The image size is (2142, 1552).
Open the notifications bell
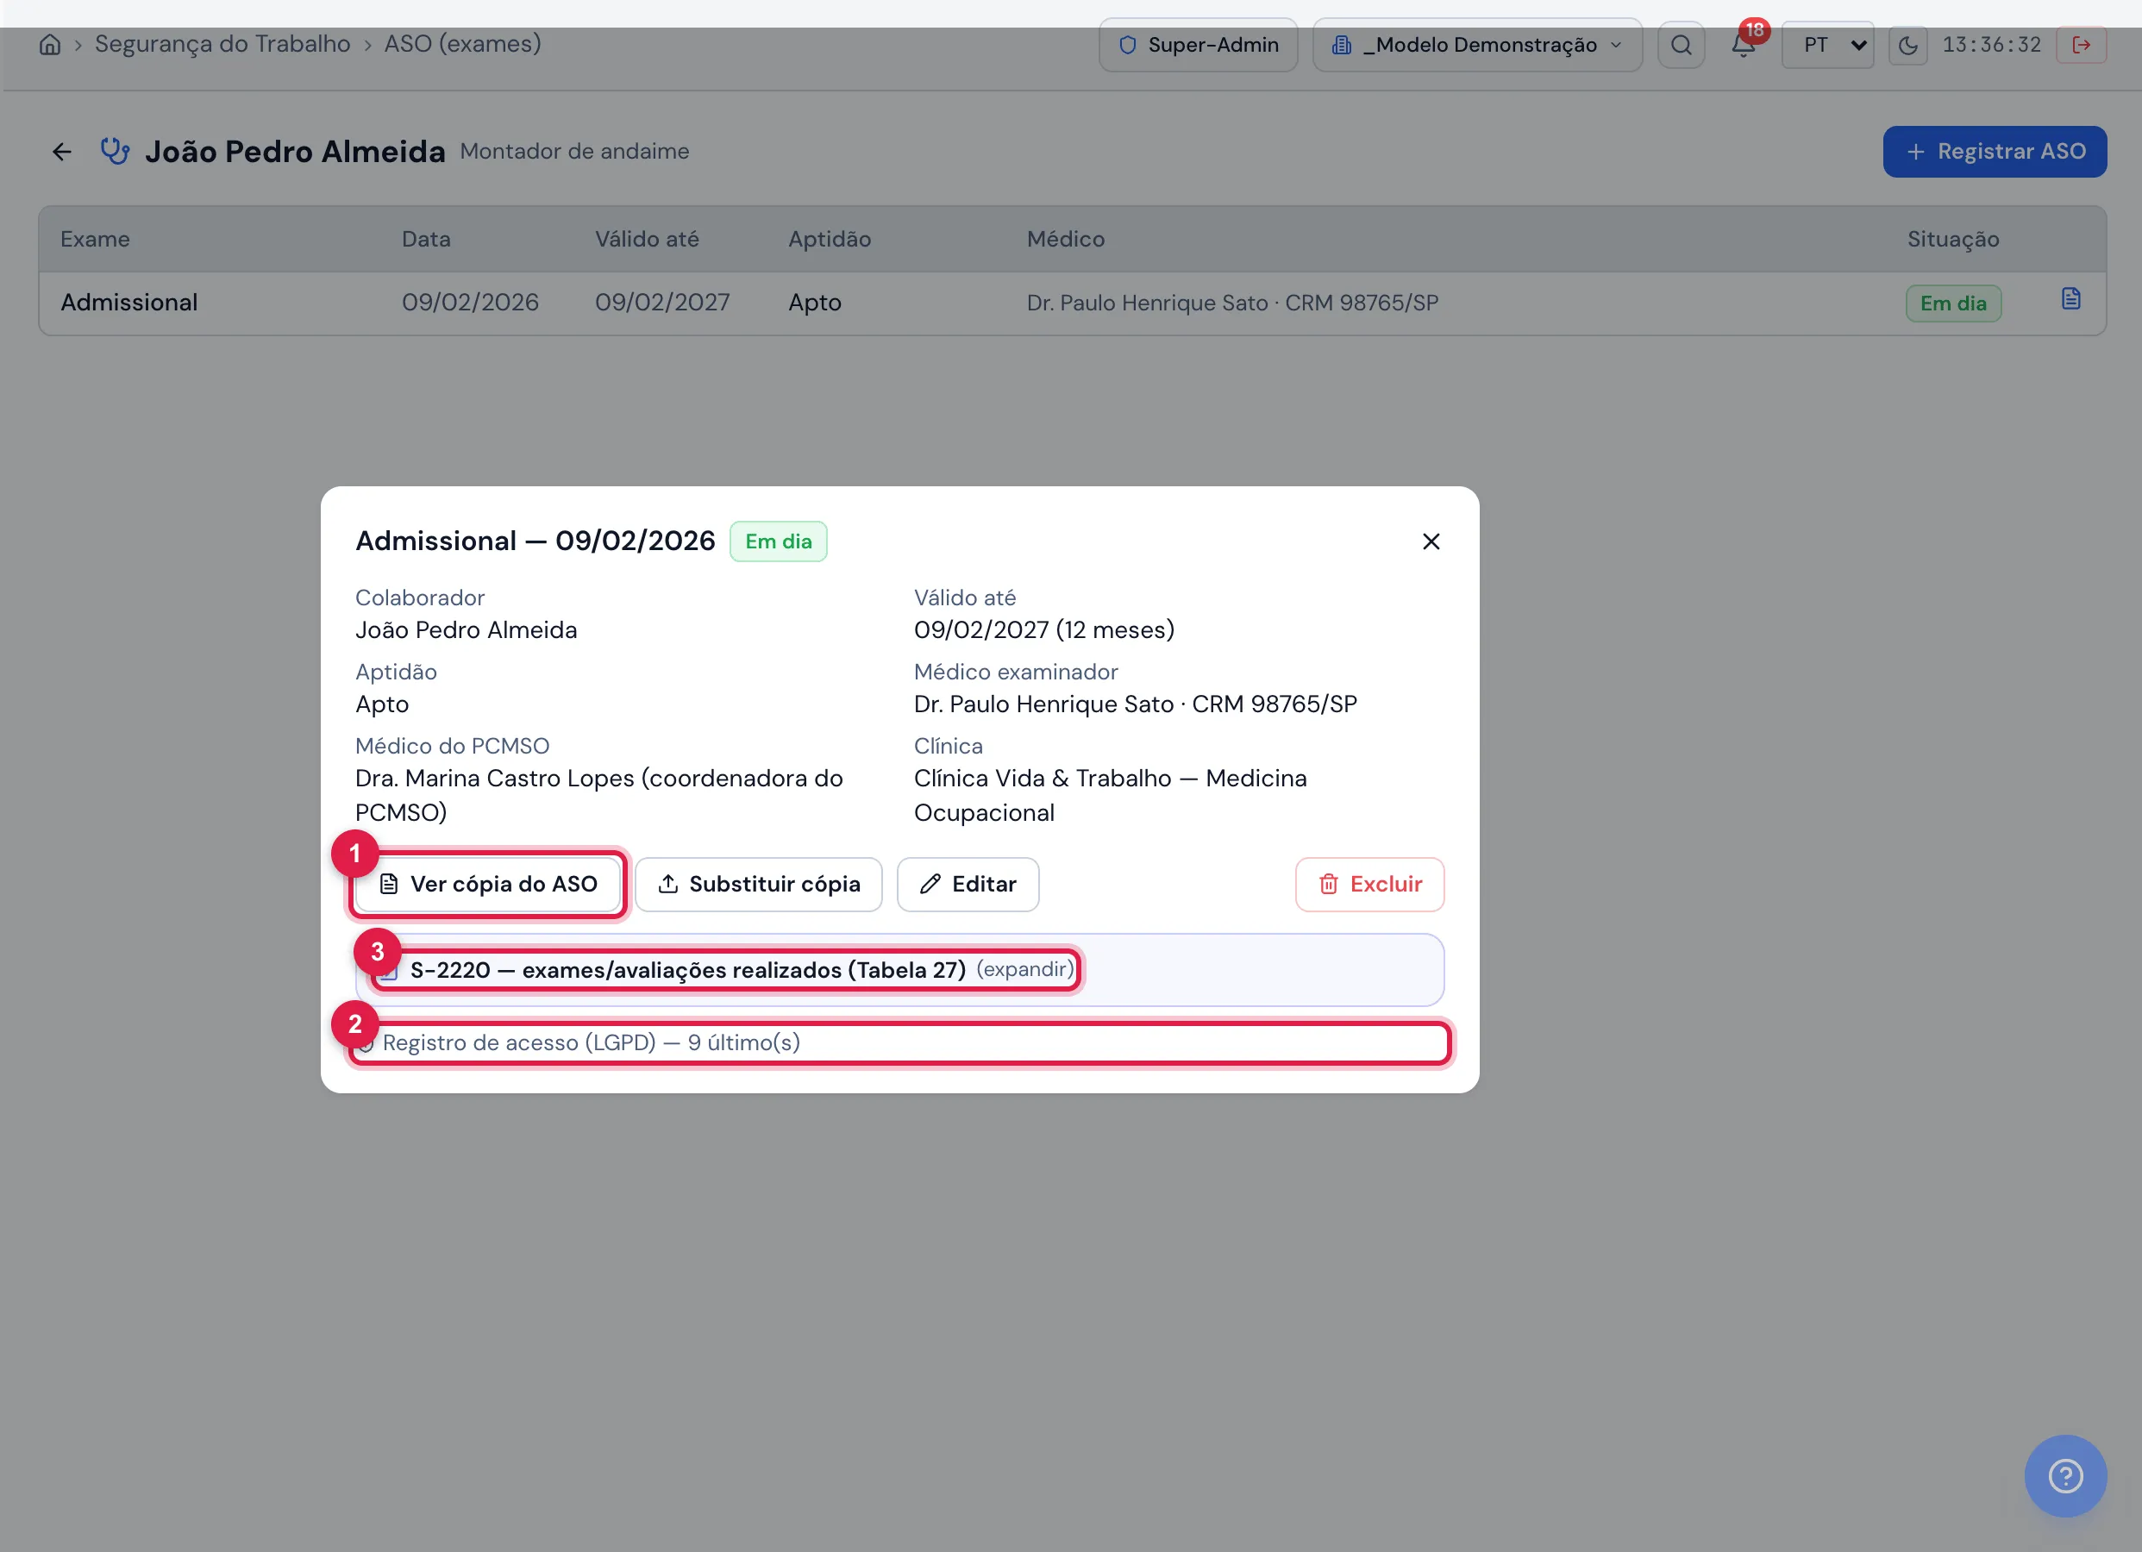coord(1744,44)
